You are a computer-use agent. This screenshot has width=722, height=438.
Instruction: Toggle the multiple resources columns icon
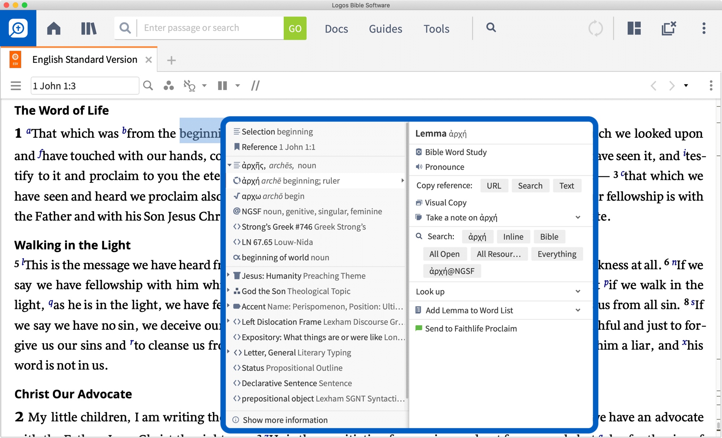222,86
